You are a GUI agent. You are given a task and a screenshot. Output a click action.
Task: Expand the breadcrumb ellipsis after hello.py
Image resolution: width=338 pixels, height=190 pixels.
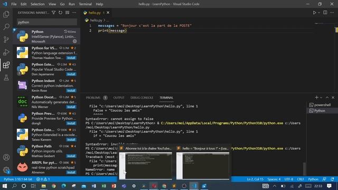click(x=108, y=20)
